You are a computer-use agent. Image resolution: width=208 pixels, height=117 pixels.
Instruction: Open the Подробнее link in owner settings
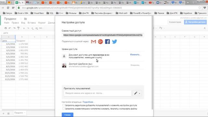88,102
